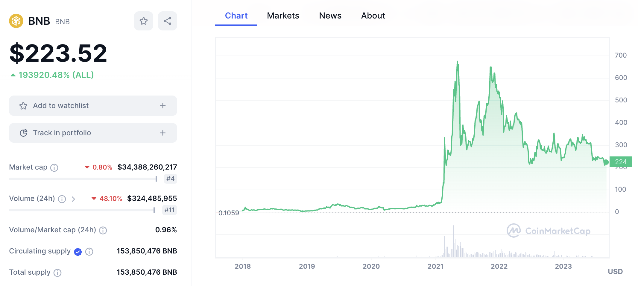Open the About tab
Image resolution: width=638 pixels, height=286 pixels.
click(x=373, y=16)
